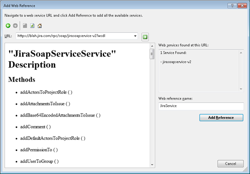Click the 'Web services found at this URL' label
The height and width of the screenshot is (174, 250).
(183, 45)
